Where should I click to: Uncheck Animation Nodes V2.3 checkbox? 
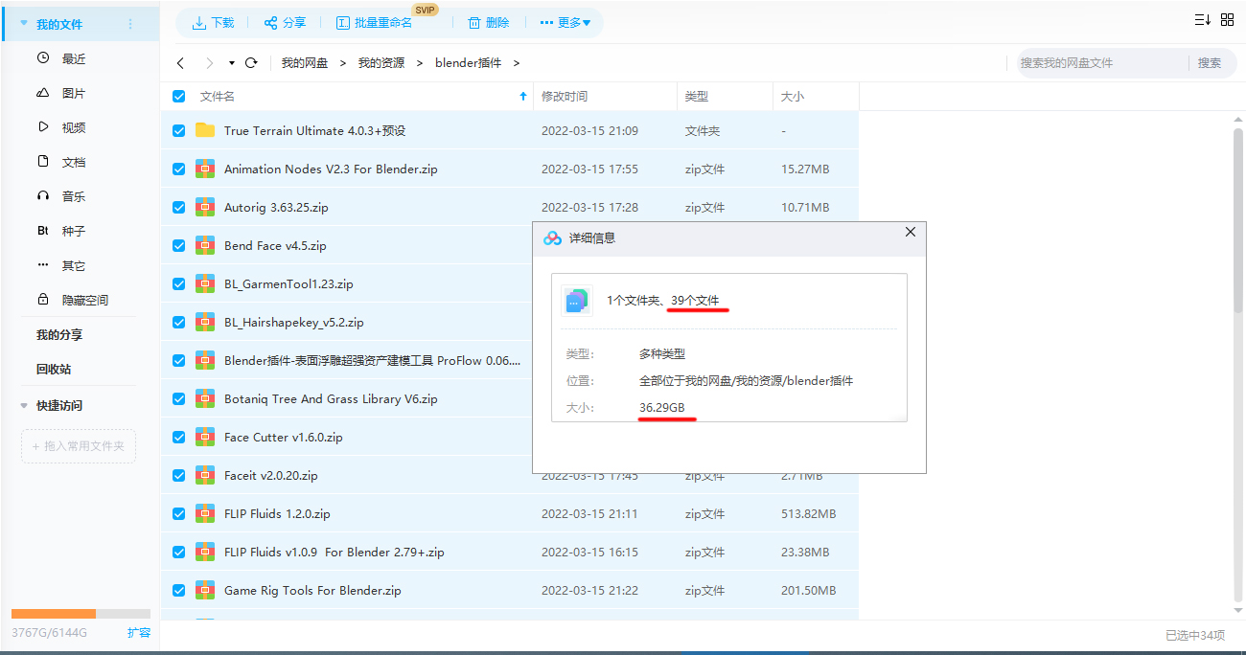click(178, 169)
